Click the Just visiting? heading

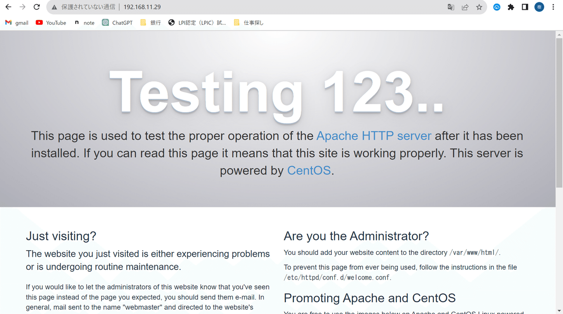click(x=61, y=236)
